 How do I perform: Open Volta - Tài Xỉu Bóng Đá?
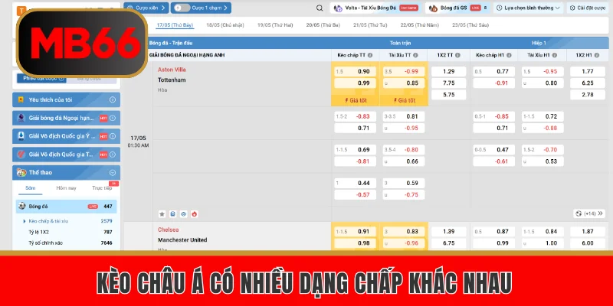click(375, 8)
